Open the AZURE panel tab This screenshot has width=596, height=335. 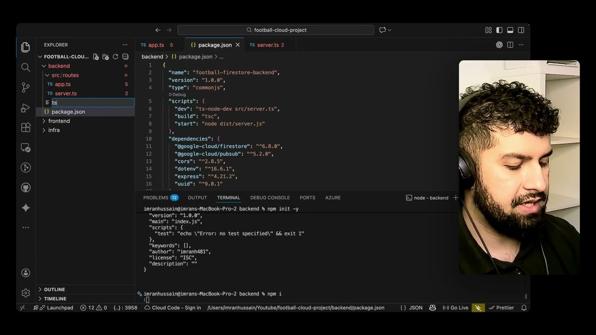point(333,198)
